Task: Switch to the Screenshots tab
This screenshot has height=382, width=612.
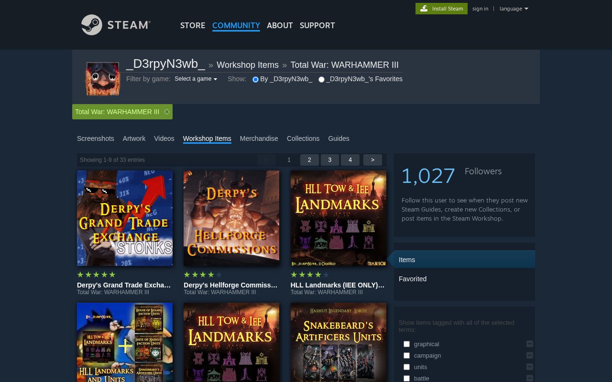Action: [96, 138]
